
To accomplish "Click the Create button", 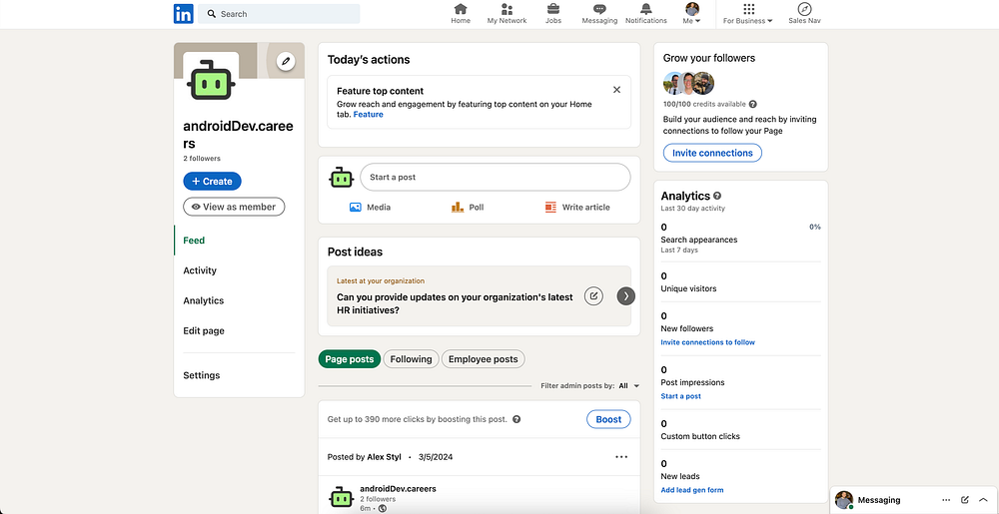I will click(212, 182).
